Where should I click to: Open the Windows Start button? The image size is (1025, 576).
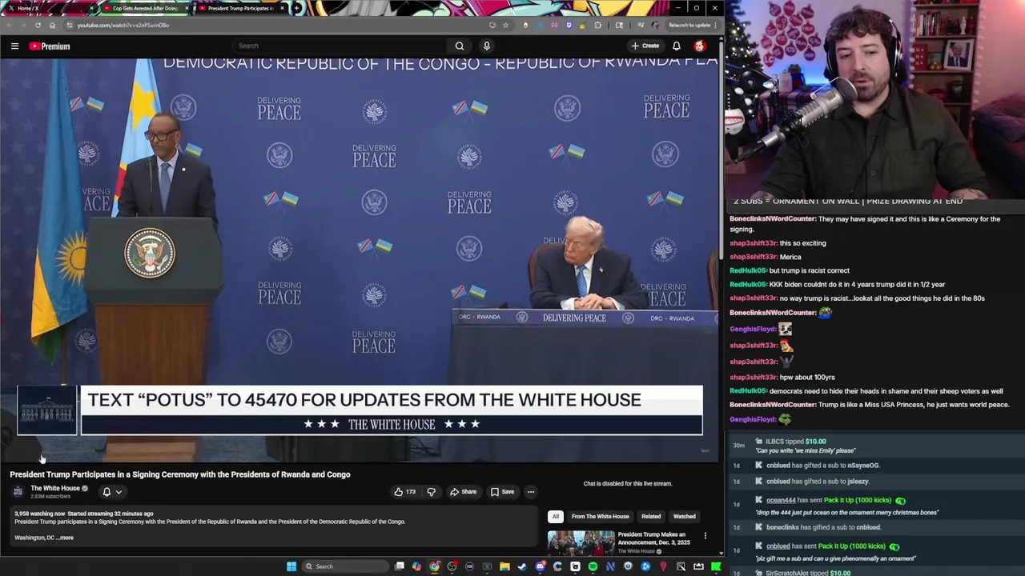click(291, 566)
